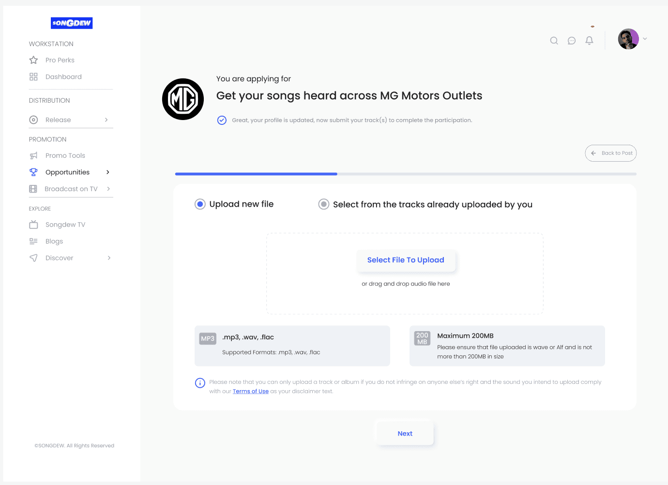Click the Next button
The image size is (668, 485).
tap(405, 433)
